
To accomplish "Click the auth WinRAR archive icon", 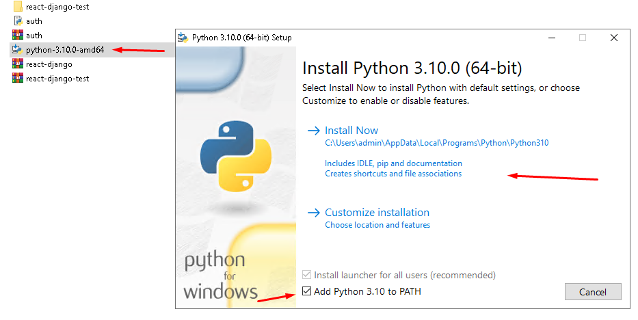I will click(18, 35).
